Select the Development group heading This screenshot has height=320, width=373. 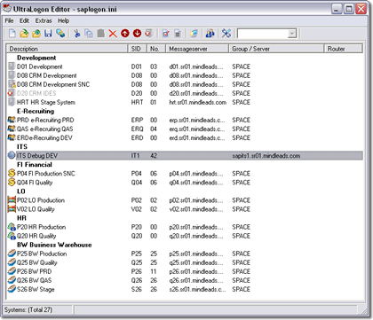point(36,58)
